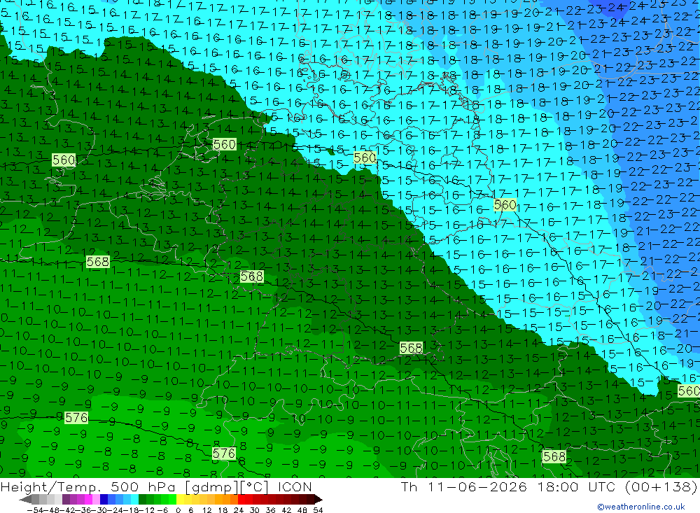Screen dimensions: 700x513
Task: Click the '[gdmp]' unit text in the title
Action: 212,487
